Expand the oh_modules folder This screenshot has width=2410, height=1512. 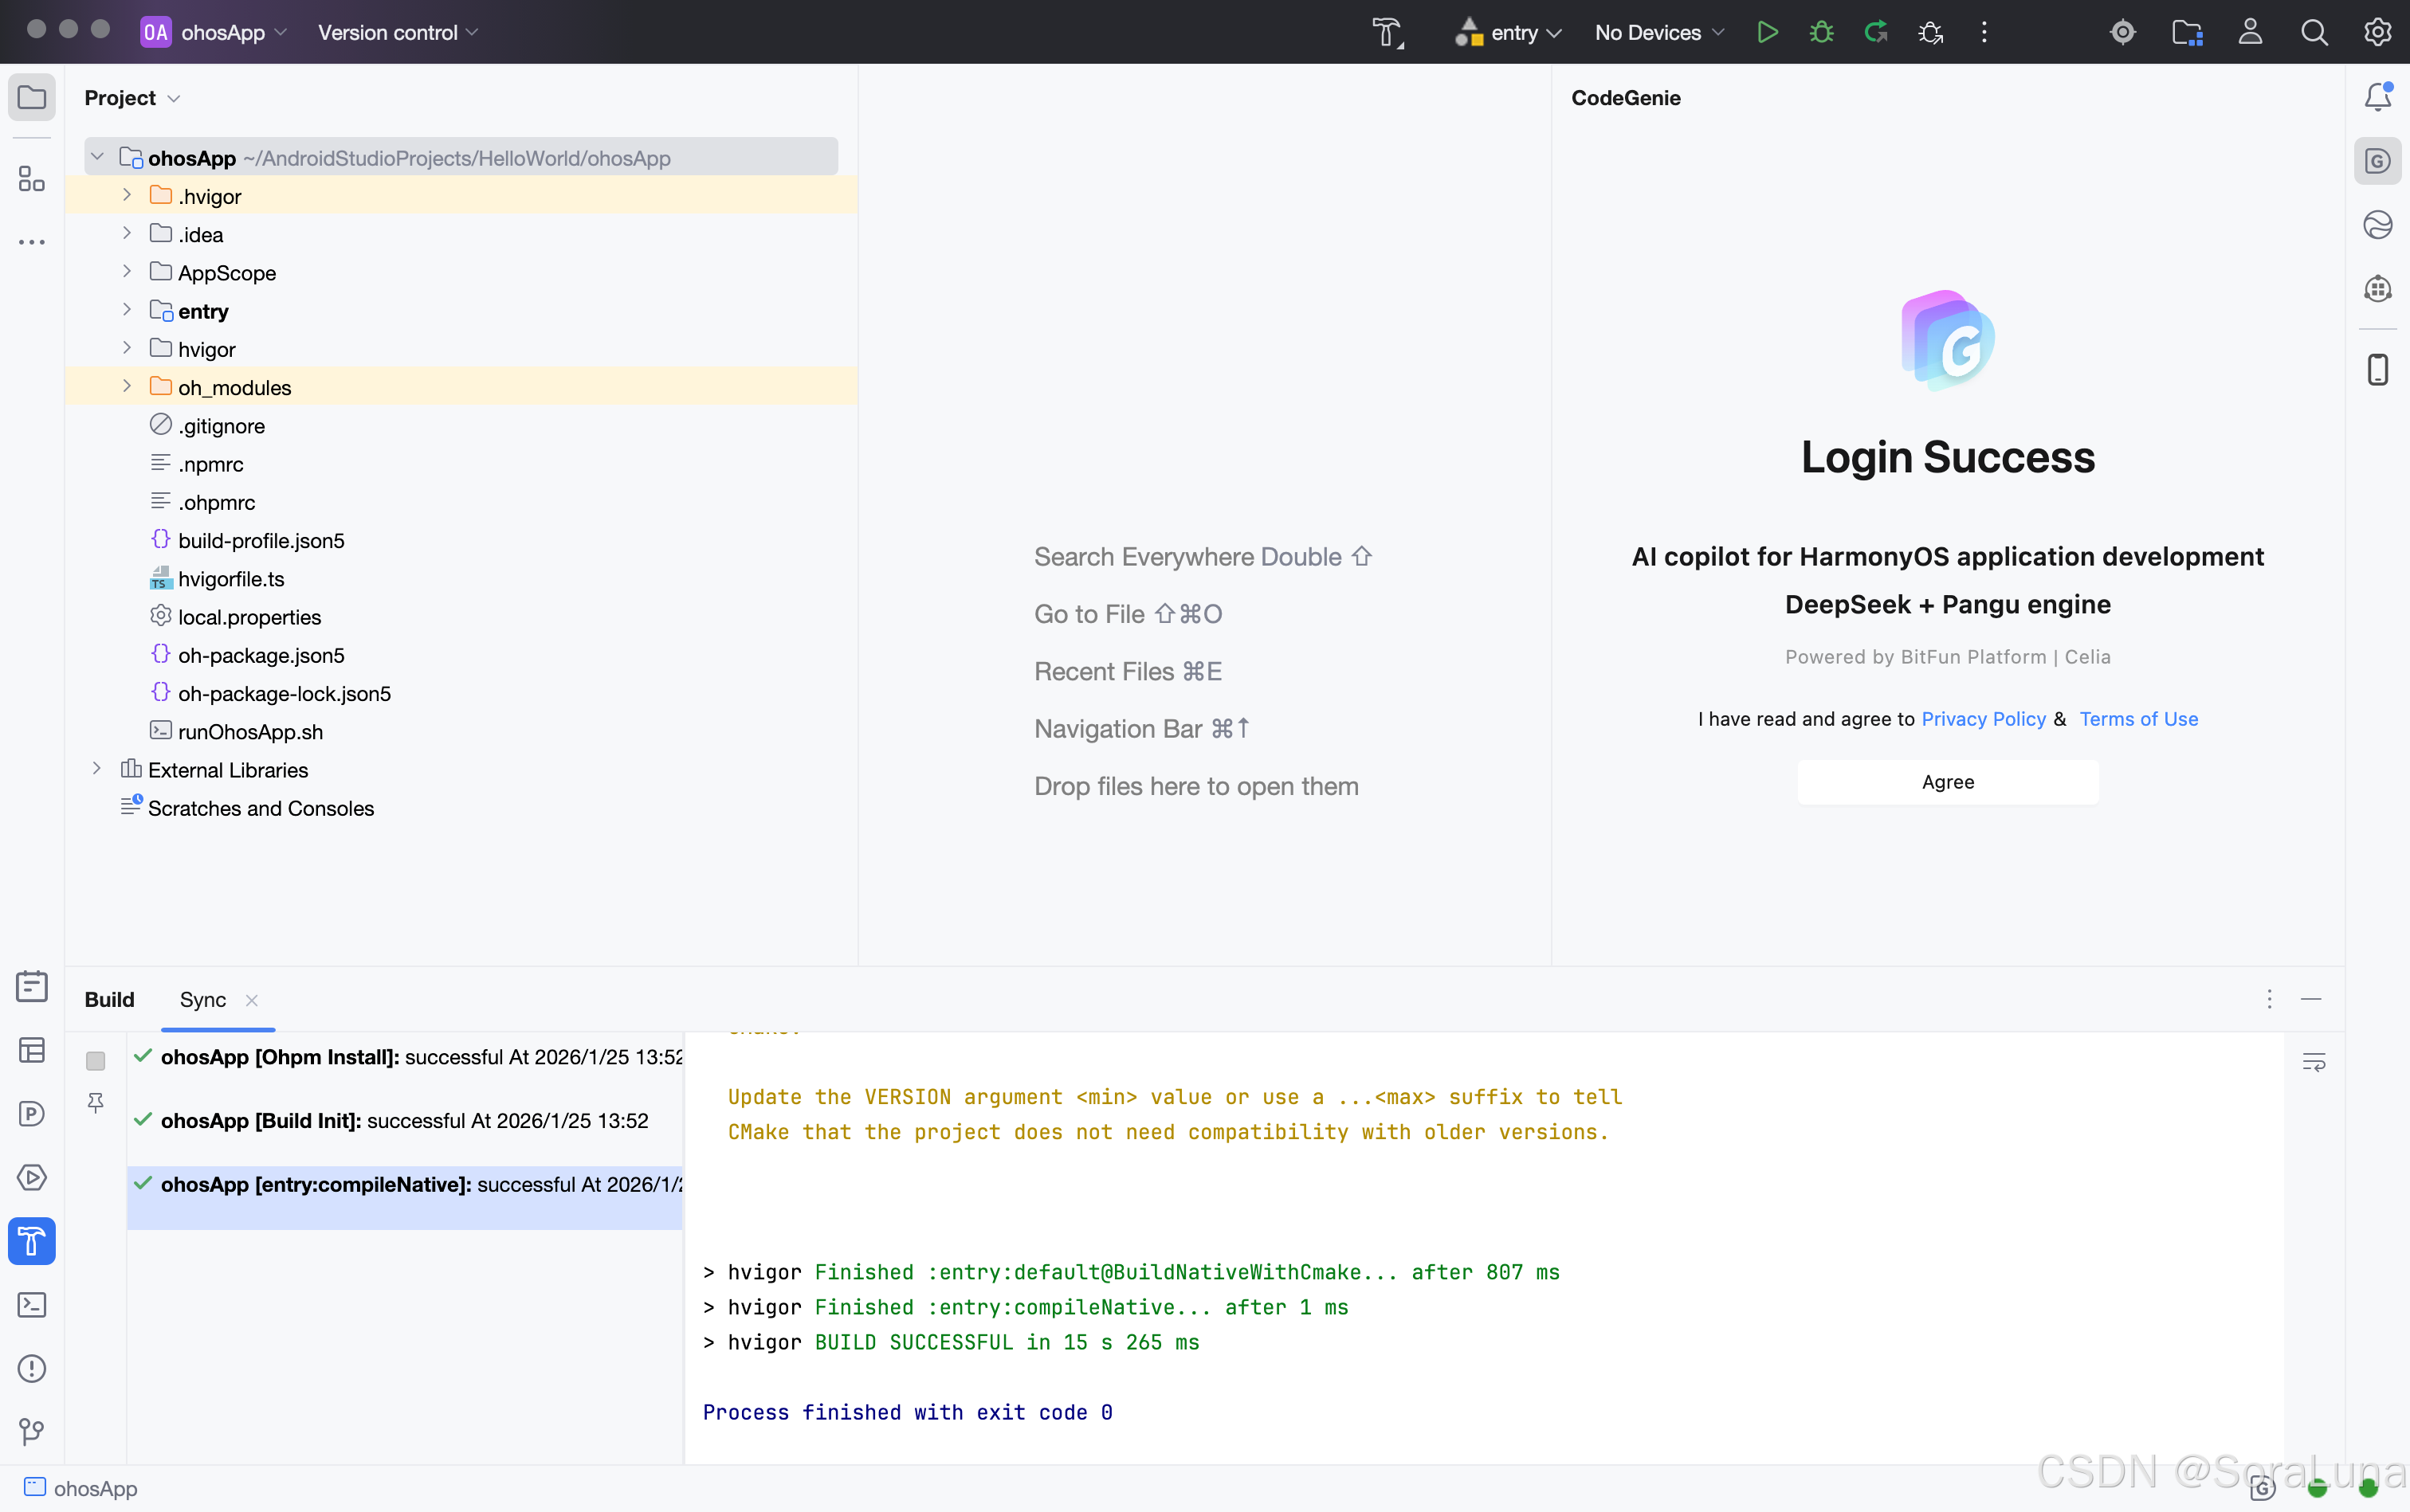point(127,387)
